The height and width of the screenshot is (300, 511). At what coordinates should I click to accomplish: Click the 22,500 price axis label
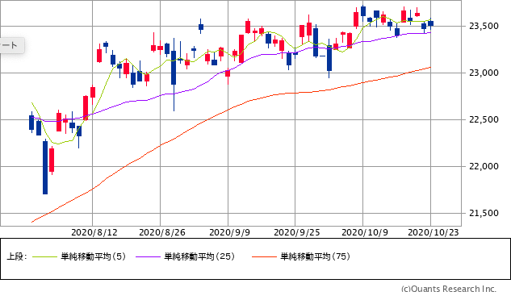[484, 119]
